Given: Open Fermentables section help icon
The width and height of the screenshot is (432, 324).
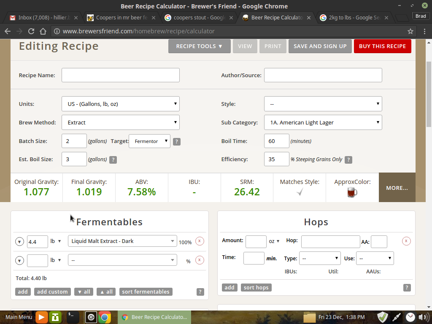Looking at the screenshot, I should (200, 292).
